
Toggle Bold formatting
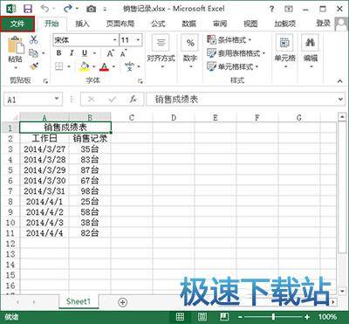[59, 53]
